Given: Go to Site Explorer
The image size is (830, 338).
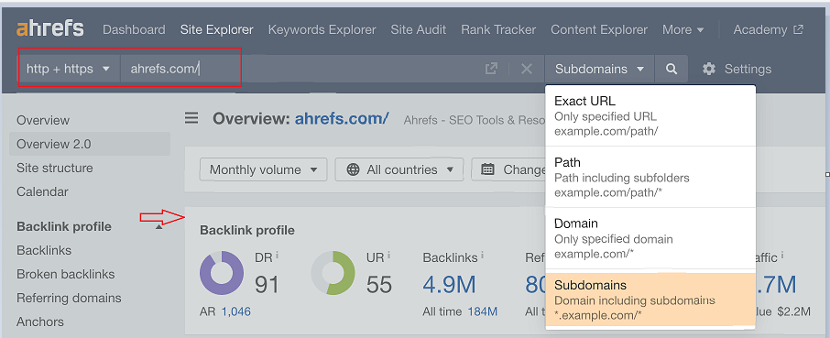Looking at the screenshot, I should (x=216, y=29).
